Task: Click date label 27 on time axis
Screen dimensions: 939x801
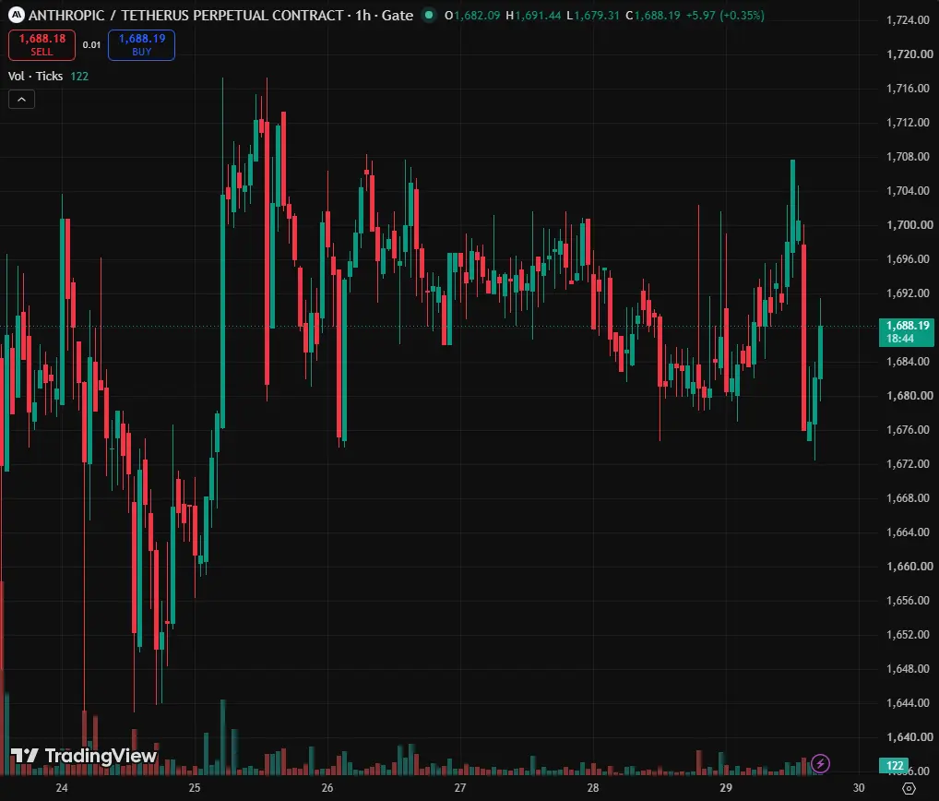Action: [460, 788]
